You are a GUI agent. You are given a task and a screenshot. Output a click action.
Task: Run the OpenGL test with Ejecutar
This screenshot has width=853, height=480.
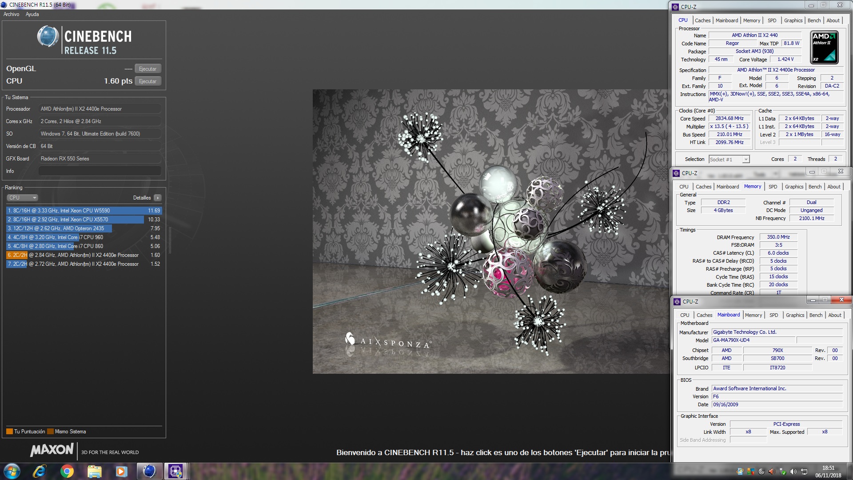coord(148,69)
